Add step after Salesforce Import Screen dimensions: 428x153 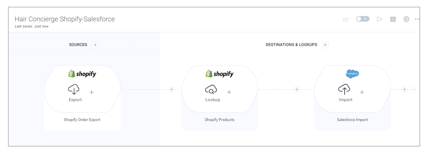pos(404,89)
